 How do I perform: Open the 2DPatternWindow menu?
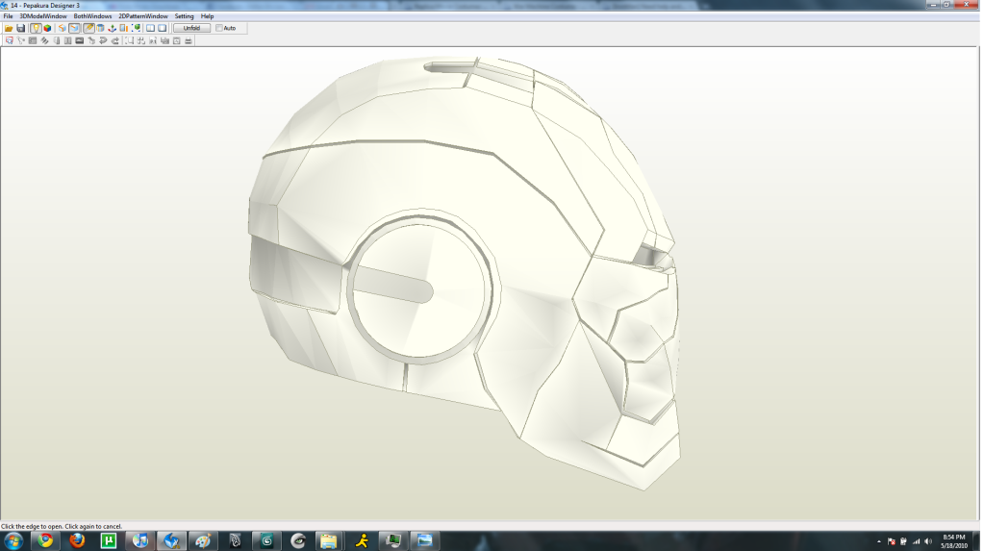click(x=143, y=16)
